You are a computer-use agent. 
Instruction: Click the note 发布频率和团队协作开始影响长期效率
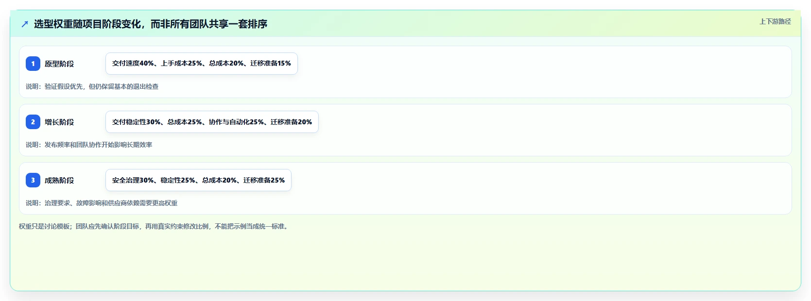pos(89,145)
